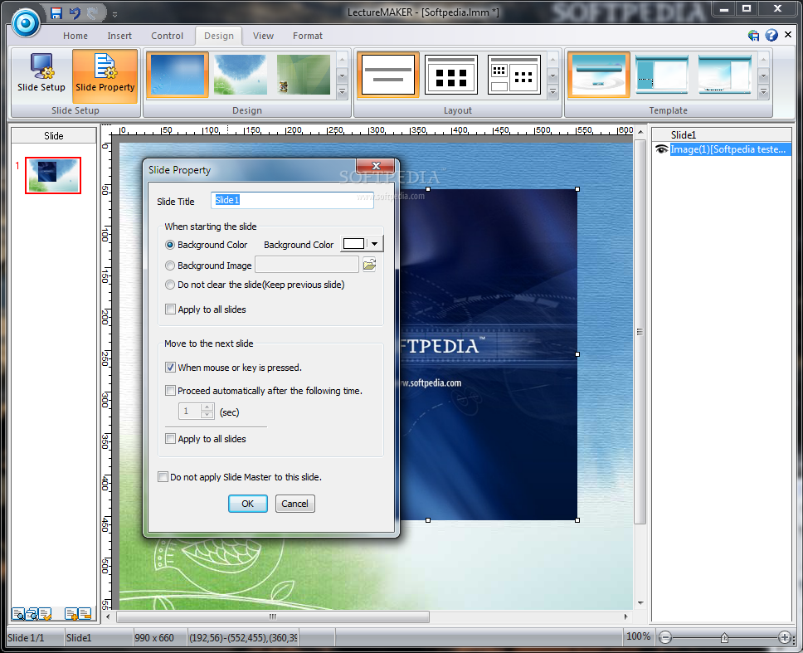Open the Background Color dropdown arrow
The width and height of the screenshot is (803, 653).
point(375,244)
